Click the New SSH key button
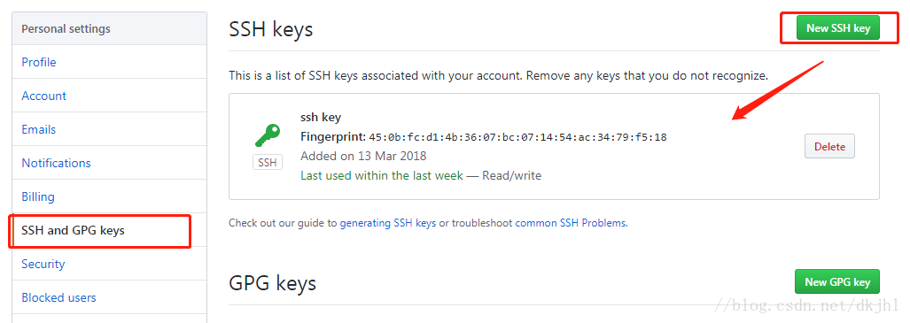 [838, 27]
